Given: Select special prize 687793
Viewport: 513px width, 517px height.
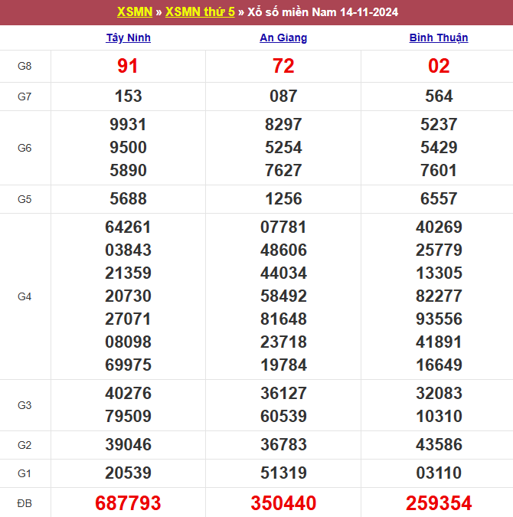Looking at the screenshot, I should (128, 503).
